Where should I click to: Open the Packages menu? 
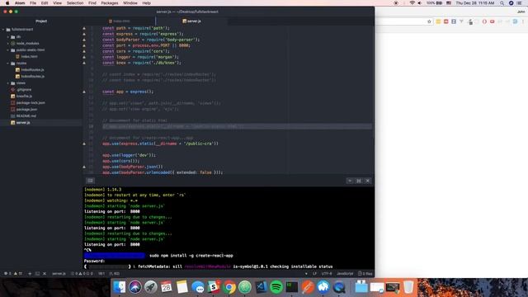coord(110,3)
